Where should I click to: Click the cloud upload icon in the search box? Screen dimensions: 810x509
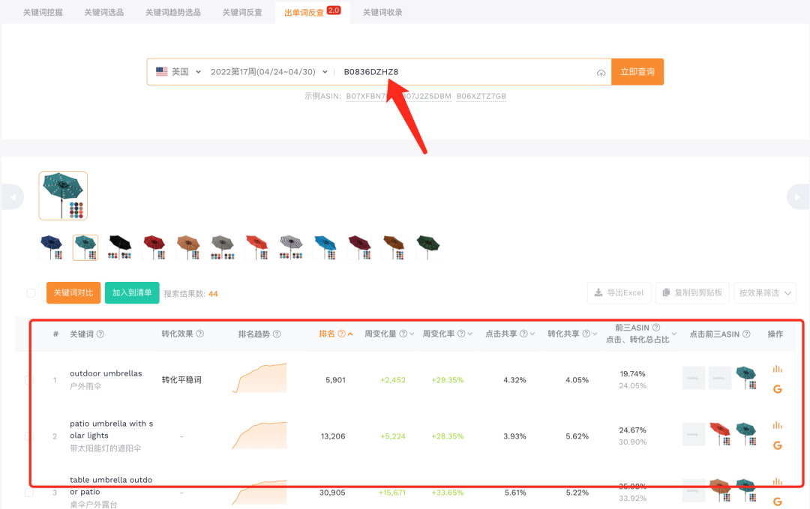[x=601, y=73]
